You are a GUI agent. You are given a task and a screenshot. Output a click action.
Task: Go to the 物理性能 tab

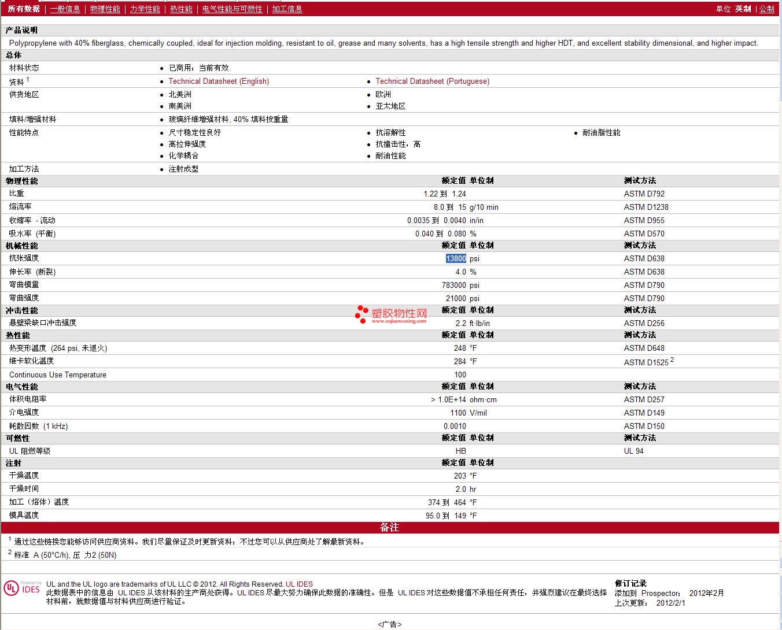(105, 9)
